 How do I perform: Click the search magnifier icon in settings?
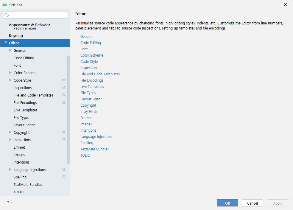coord(7,15)
